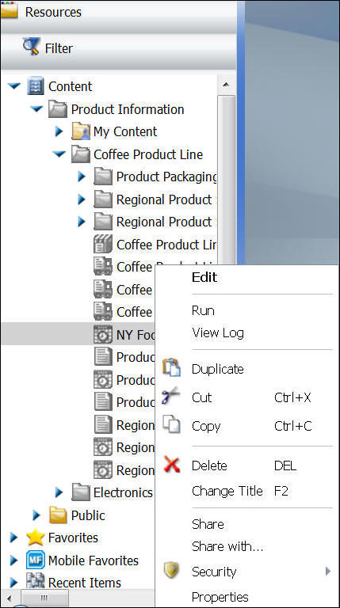The width and height of the screenshot is (340, 608).
Task: Click the Filter magnifier icon
Action: (x=31, y=47)
